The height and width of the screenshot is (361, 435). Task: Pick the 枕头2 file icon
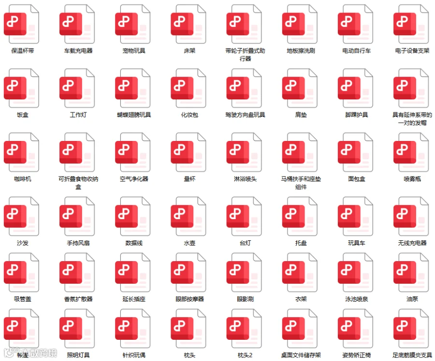pyautogui.click(x=244, y=329)
